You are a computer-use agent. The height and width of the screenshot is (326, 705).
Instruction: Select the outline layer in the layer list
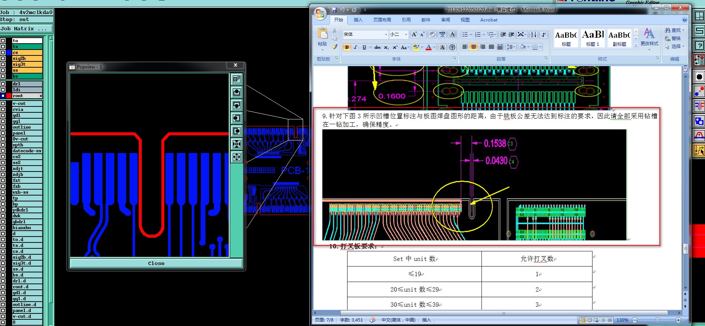(x=27, y=127)
